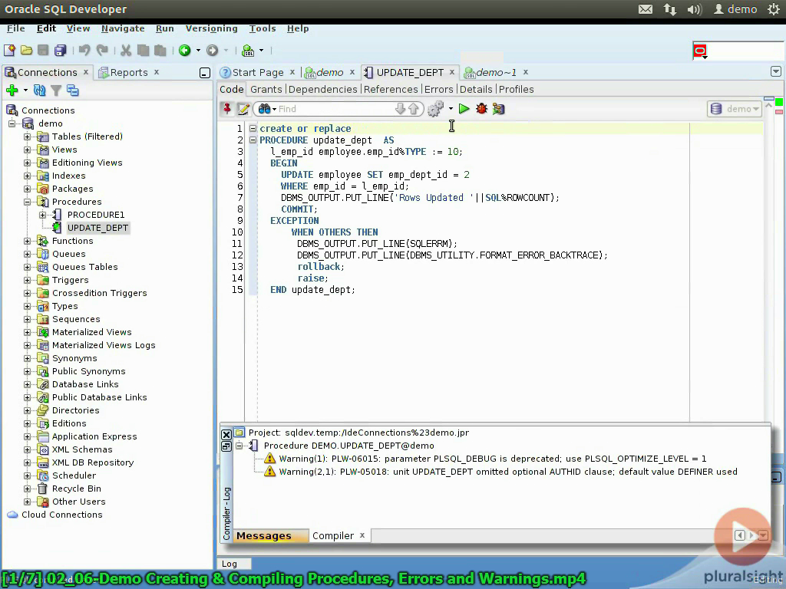This screenshot has width=786, height=589.
Task: Click the Open folder toolbar icon
Action: coord(27,50)
